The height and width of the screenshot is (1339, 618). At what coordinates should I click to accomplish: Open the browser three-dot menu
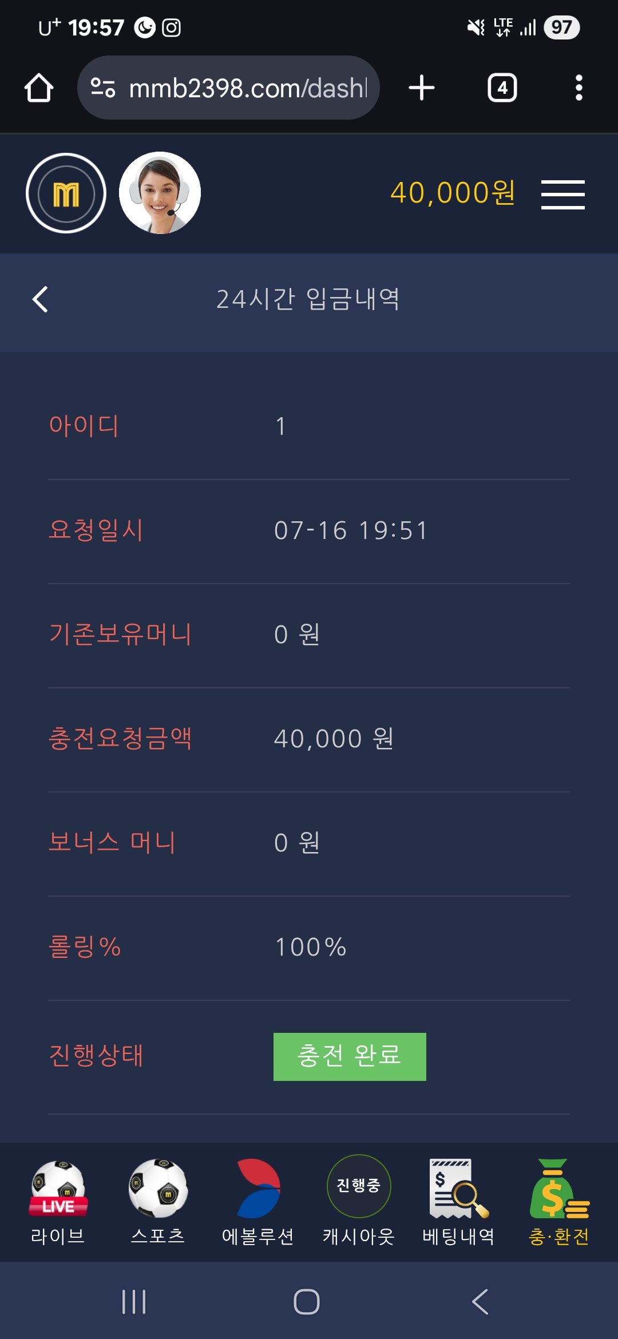point(579,88)
